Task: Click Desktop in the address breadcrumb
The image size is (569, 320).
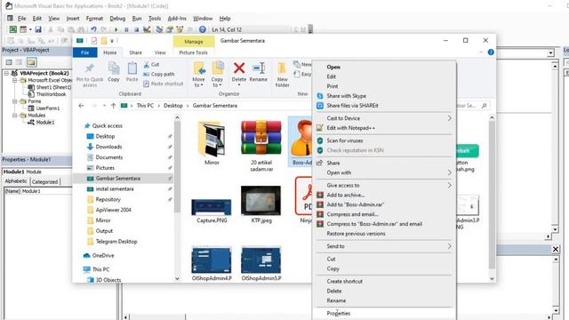Action: [x=173, y=106]
